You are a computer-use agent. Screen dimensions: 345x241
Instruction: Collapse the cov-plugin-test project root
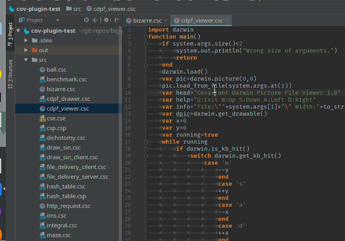(x=19, y=31)
